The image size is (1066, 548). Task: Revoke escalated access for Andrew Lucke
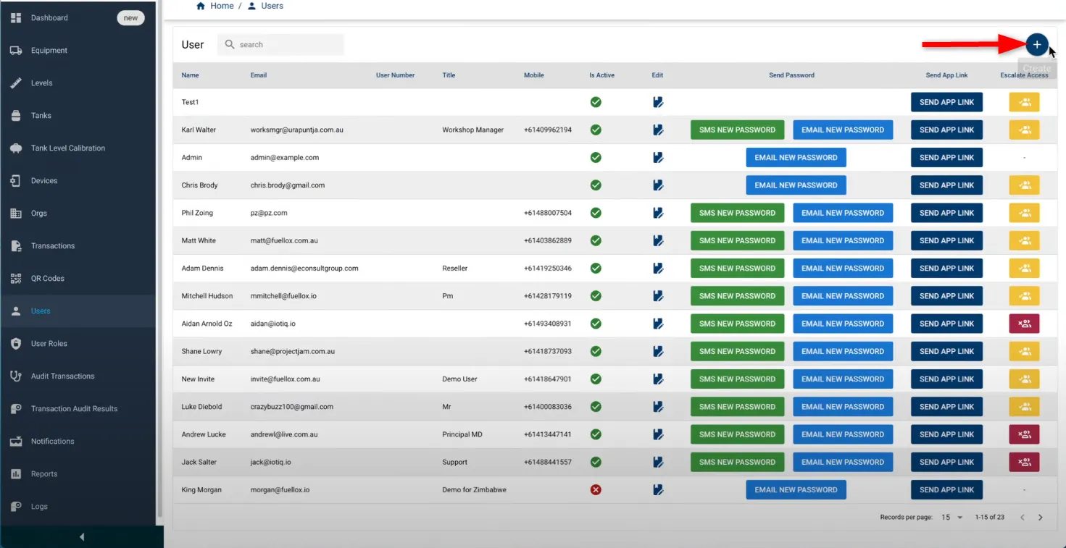[1024, 434]
